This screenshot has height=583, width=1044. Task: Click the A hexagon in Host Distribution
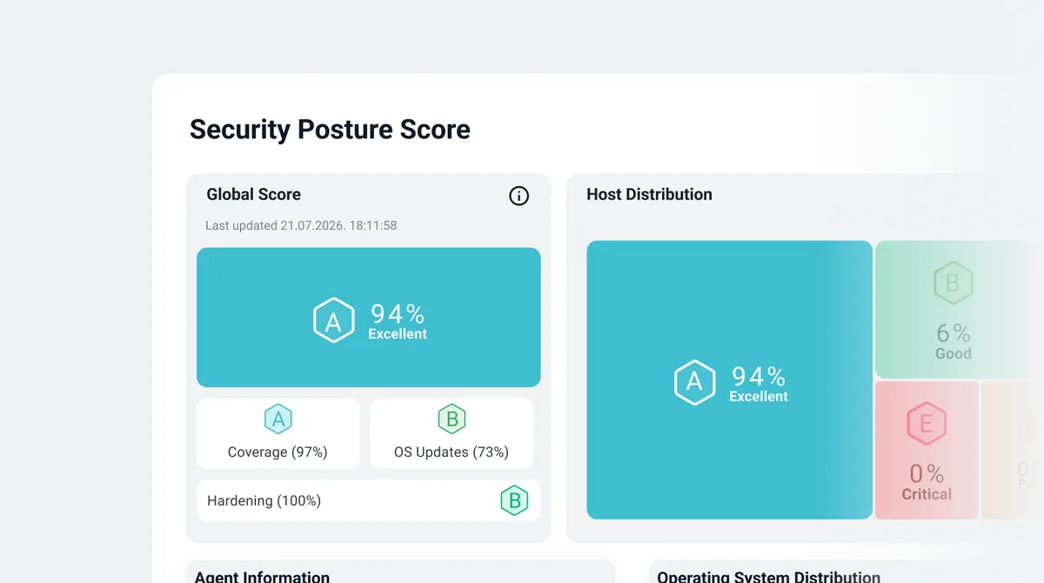[x=694, y=382]
